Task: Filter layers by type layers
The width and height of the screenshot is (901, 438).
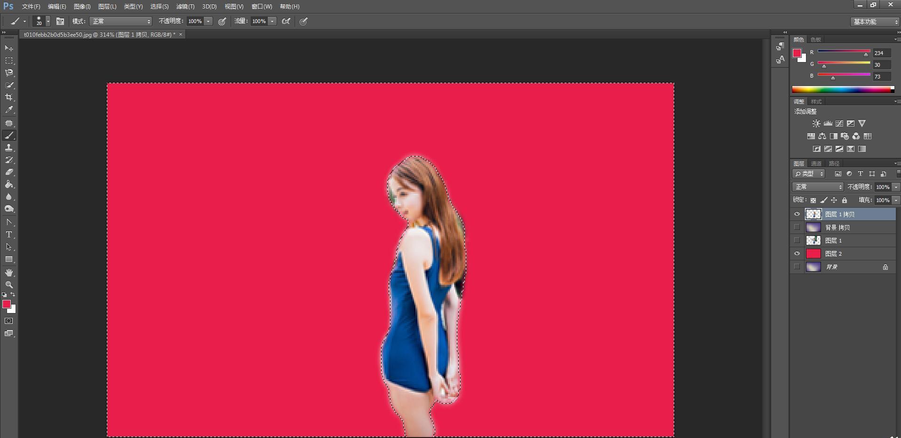Action: pos(861,174)
